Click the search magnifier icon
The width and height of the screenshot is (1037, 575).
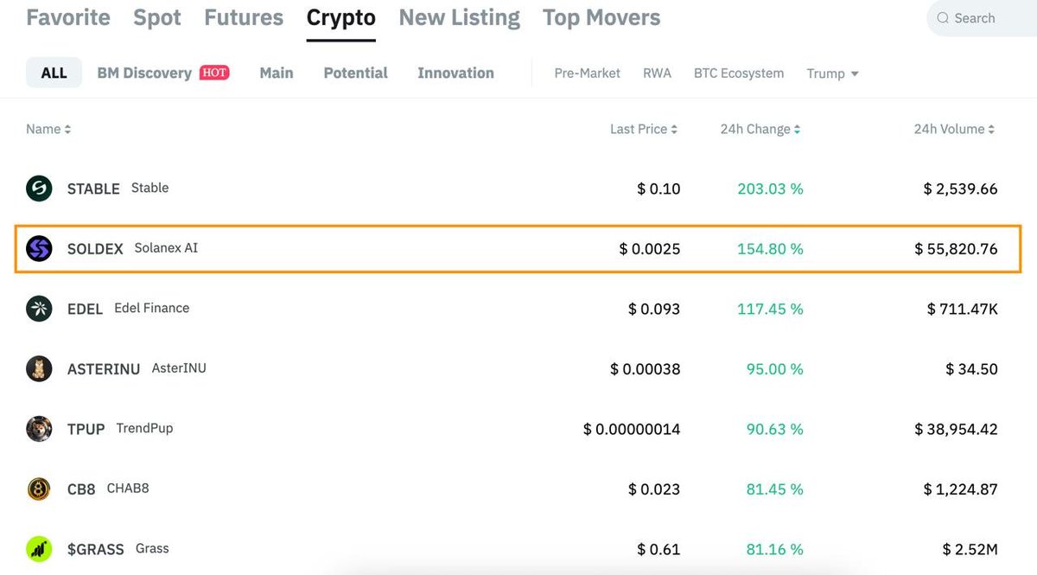click(x=942, y=17)
